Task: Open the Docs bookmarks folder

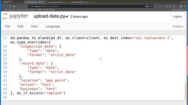Action: [x=52, y=10]
